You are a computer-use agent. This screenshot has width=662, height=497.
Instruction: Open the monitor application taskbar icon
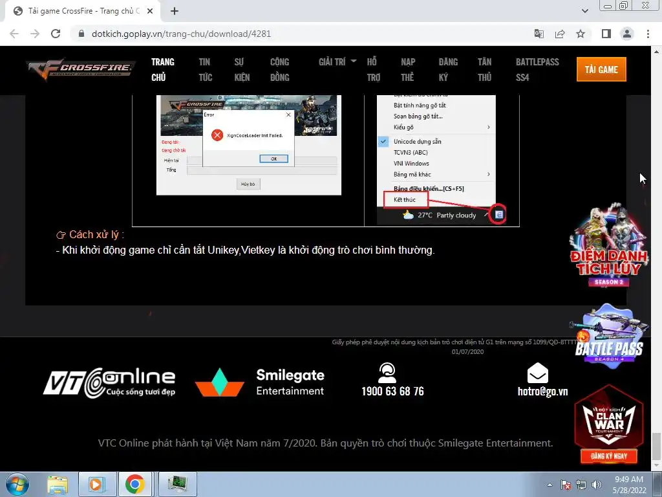177,484
